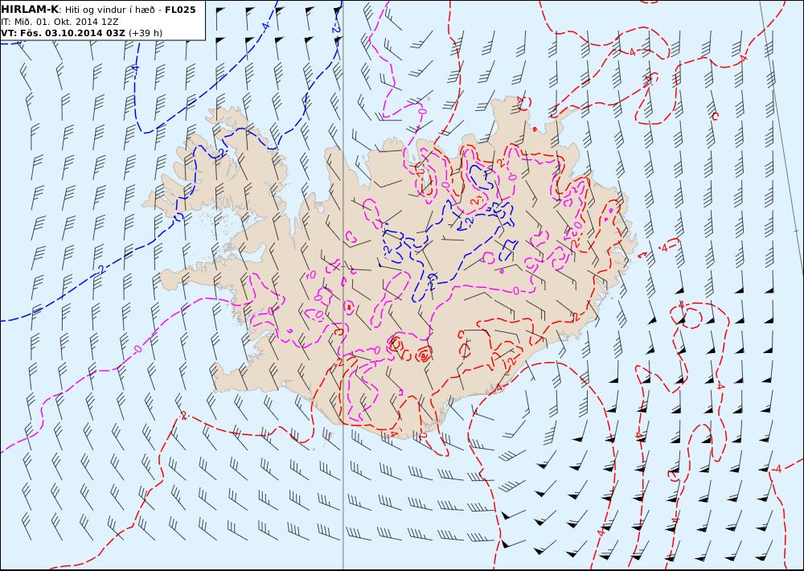The image size is (804, 571).
Task: Click the HIRLAM-K model title text
Action: (29, 9)
